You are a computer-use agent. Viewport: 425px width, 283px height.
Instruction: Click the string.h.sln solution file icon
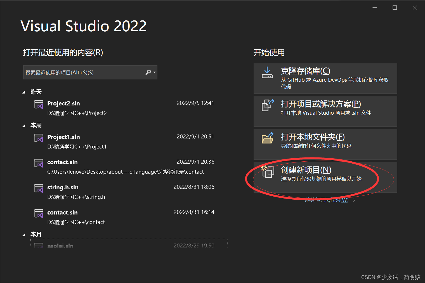click(39, 188)
